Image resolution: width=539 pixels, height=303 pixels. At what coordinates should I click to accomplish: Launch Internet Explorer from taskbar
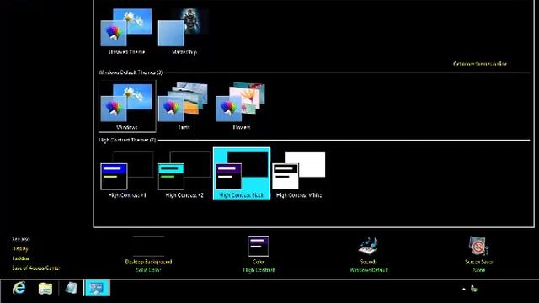(x=19, y=288)
